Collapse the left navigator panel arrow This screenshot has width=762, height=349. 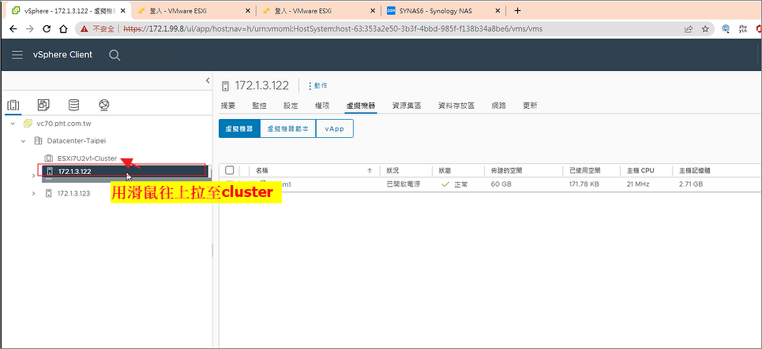(208, 80)
